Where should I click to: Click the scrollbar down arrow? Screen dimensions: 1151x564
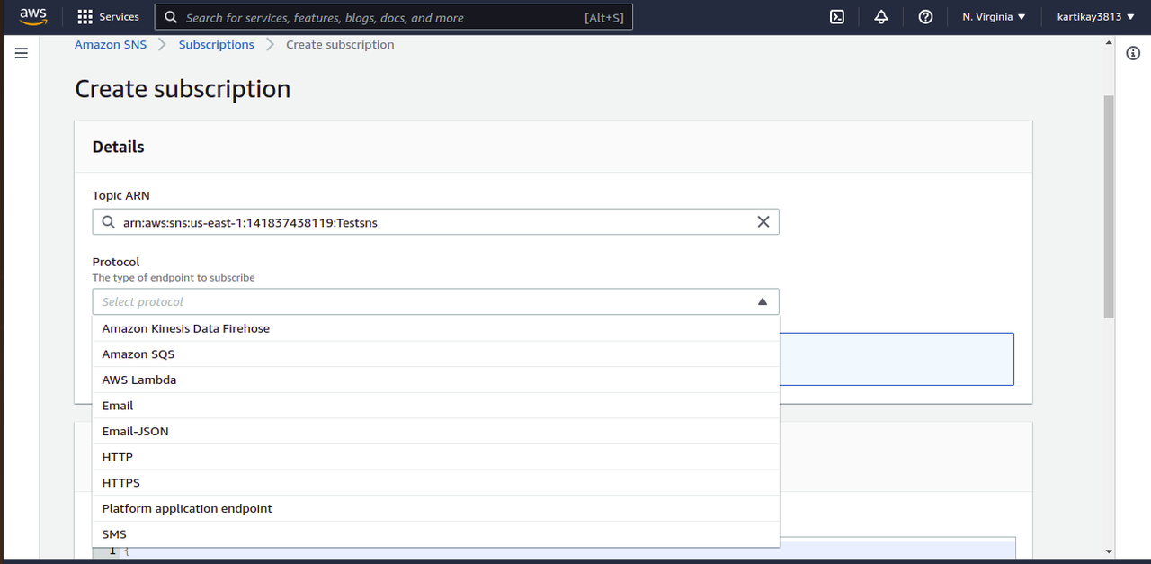click(x=1109, y=551)
